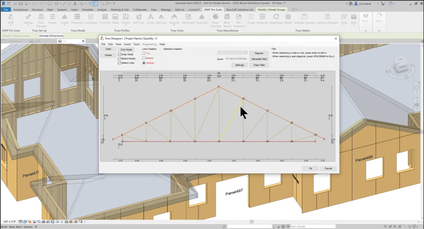Choose the Scissor truss profile
This screenshot has height=229, width=424.
tap(151, 19)
